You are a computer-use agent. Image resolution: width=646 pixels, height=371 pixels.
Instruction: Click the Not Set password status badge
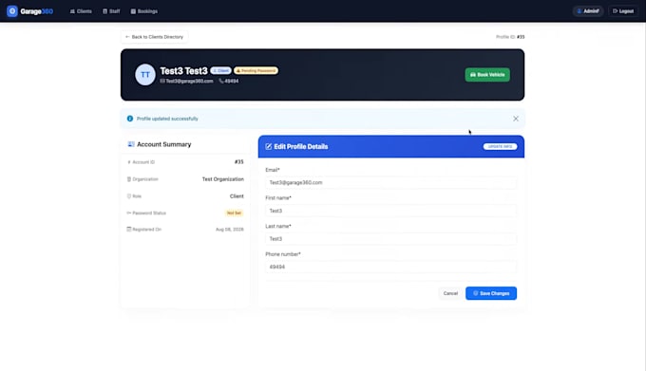tap(234, 213)
